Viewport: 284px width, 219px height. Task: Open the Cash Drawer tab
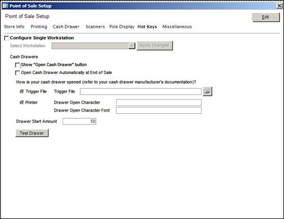pyautogui.click(x=66, y=27)
